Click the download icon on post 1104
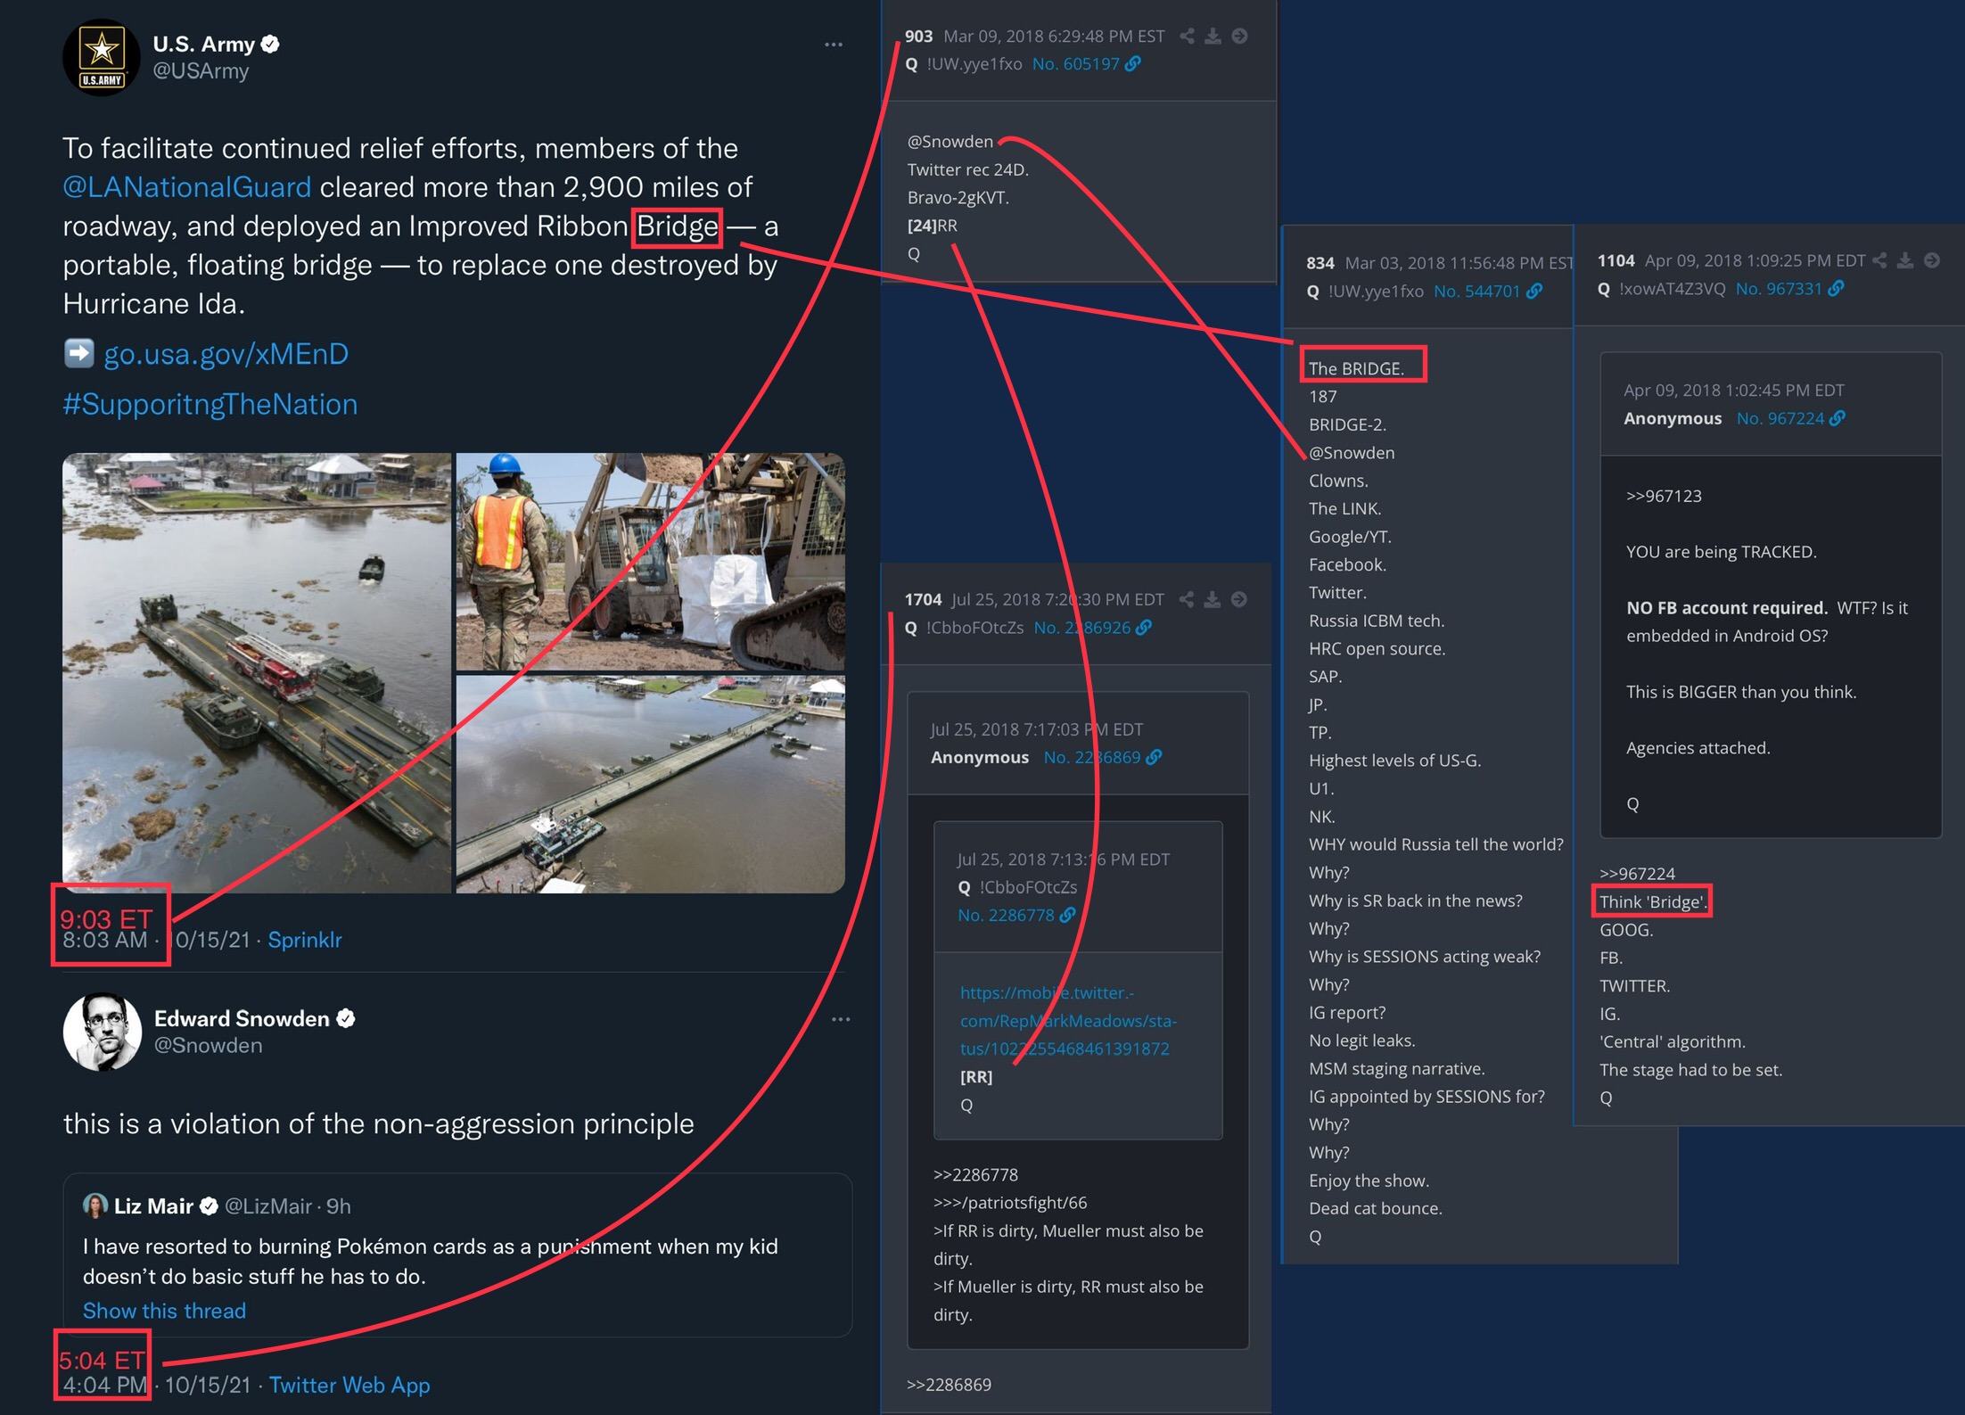Image resolution: width=1965 pixels, height=1415 pixels. click(x=1905, y=260)
